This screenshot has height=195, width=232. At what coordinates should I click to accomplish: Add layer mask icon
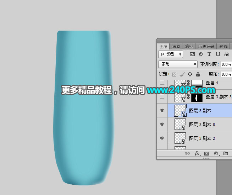pos(206,153)
